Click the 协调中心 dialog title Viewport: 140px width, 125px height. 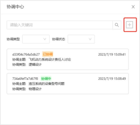coord(15,7)
